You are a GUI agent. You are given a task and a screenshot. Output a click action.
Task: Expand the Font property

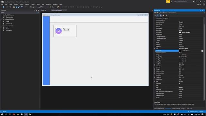point(154,49)
